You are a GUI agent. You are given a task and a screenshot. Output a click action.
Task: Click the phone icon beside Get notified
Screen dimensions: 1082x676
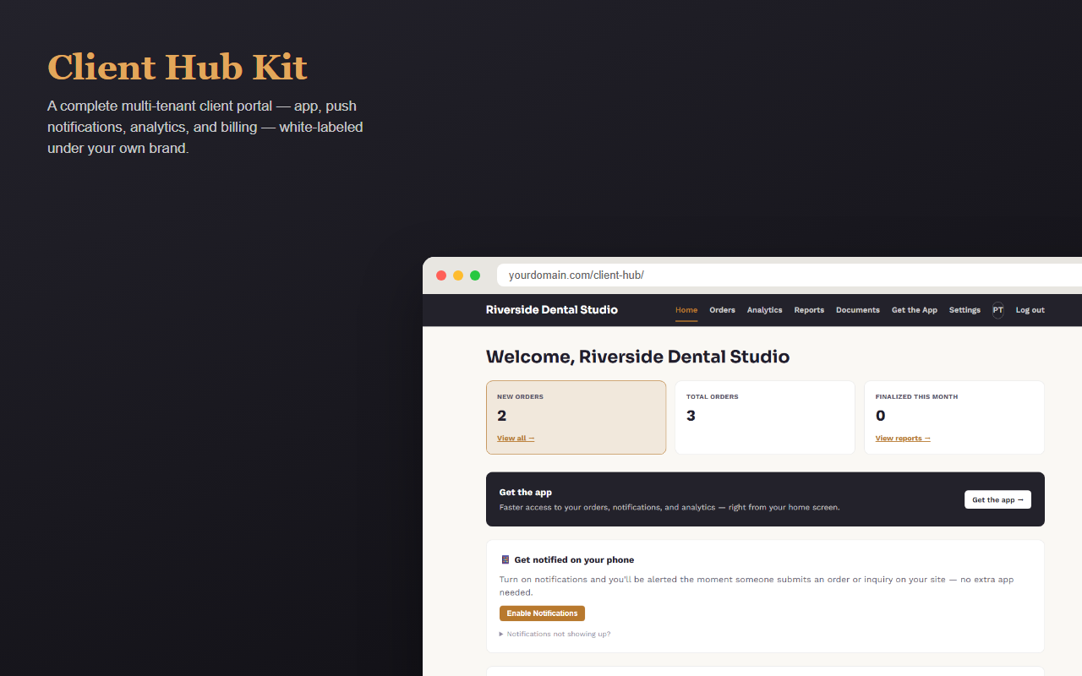tap(505, 559)
